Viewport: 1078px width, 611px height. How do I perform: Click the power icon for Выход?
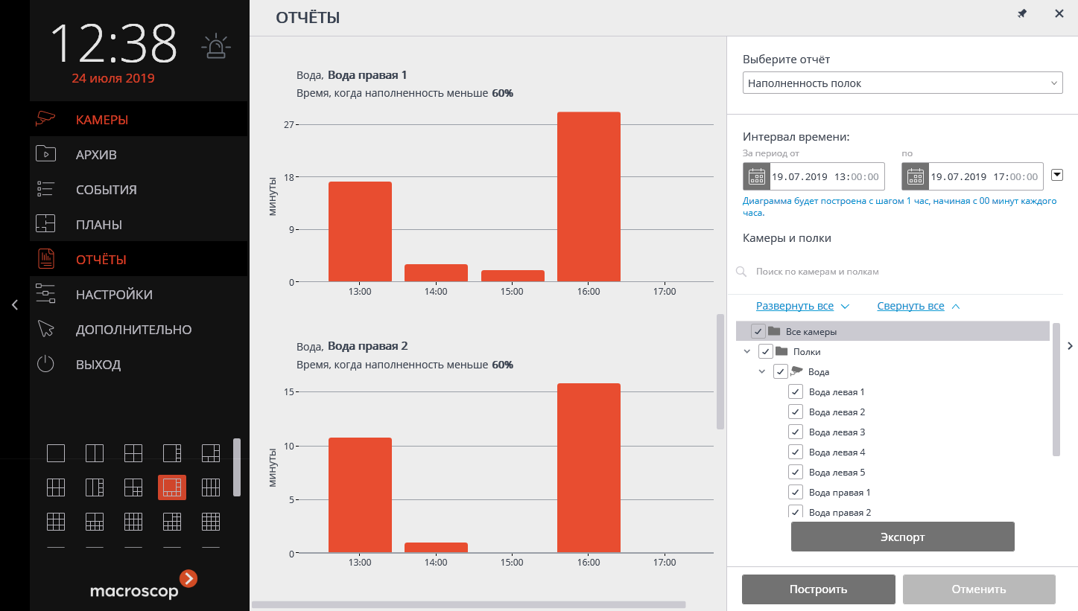click(46, 365)
